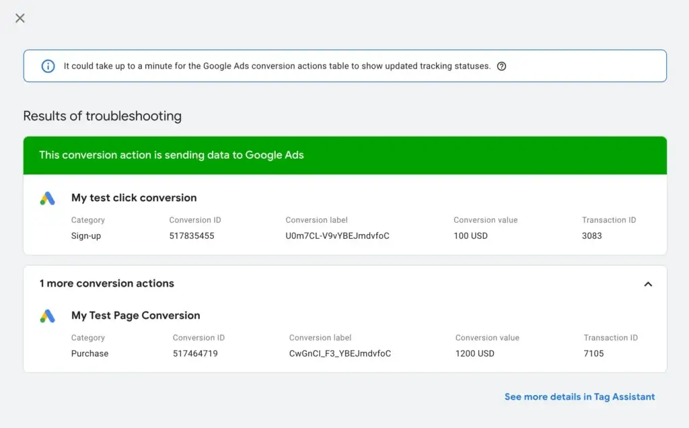Click the chevron arrow on the conversion actions card
Screen dimensions: 689x428
point(648,284)
